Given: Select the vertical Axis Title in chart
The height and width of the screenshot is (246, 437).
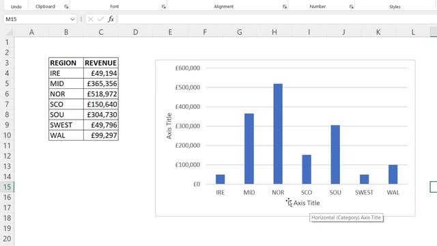Looking at the screenshot, I should coord(169,126).
